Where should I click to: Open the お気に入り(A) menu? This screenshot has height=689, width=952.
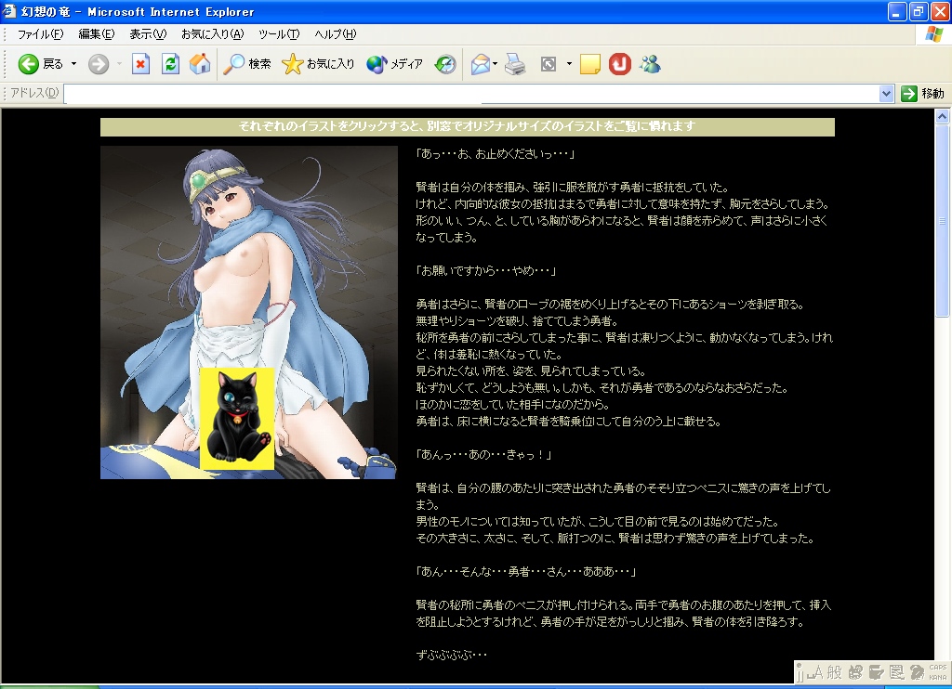coord(213,34)
